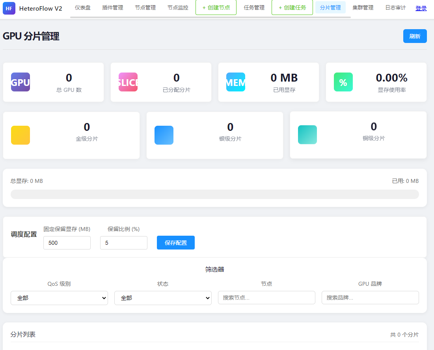Click the 银级分片 label
Screen dimensions: 434x350
pyautogui.click(x=230, y=139)
